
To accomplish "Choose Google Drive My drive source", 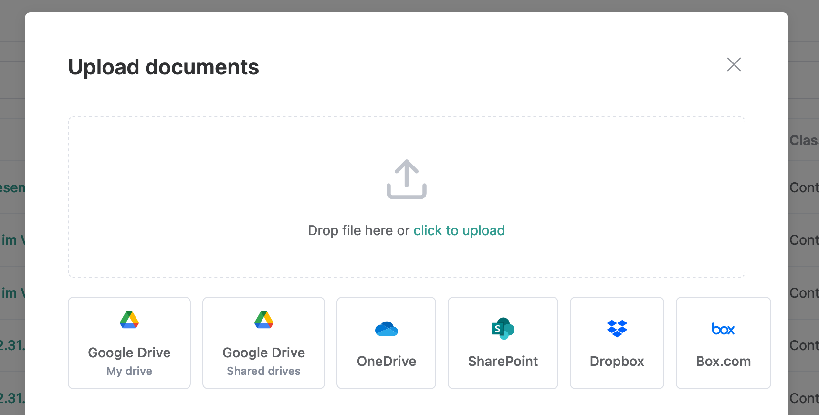I will [129, 343].
